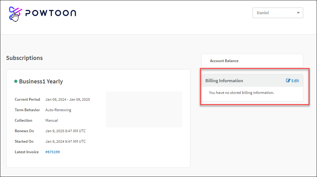The width and height of the screenshot is (317, 177).
Task: Click 'Jan 09, 2024 - Jan 09, 2025' value
Action: 67,99
